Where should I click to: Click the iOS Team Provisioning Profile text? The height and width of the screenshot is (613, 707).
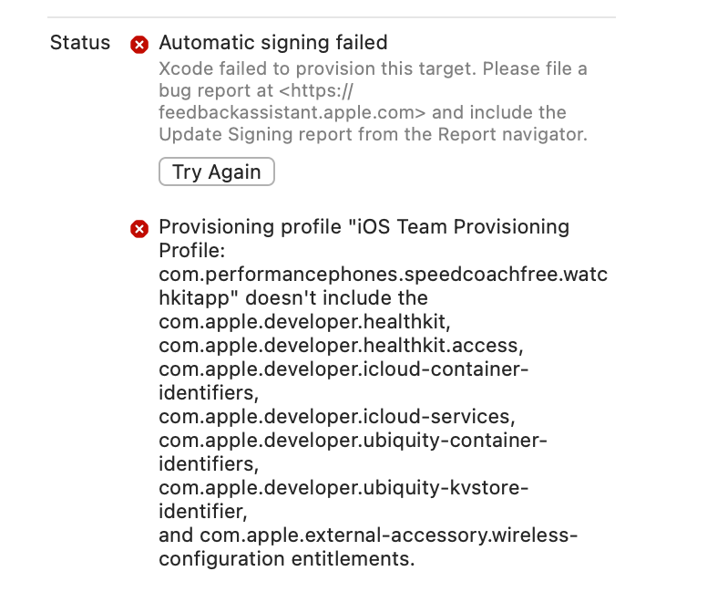[364, 227]
